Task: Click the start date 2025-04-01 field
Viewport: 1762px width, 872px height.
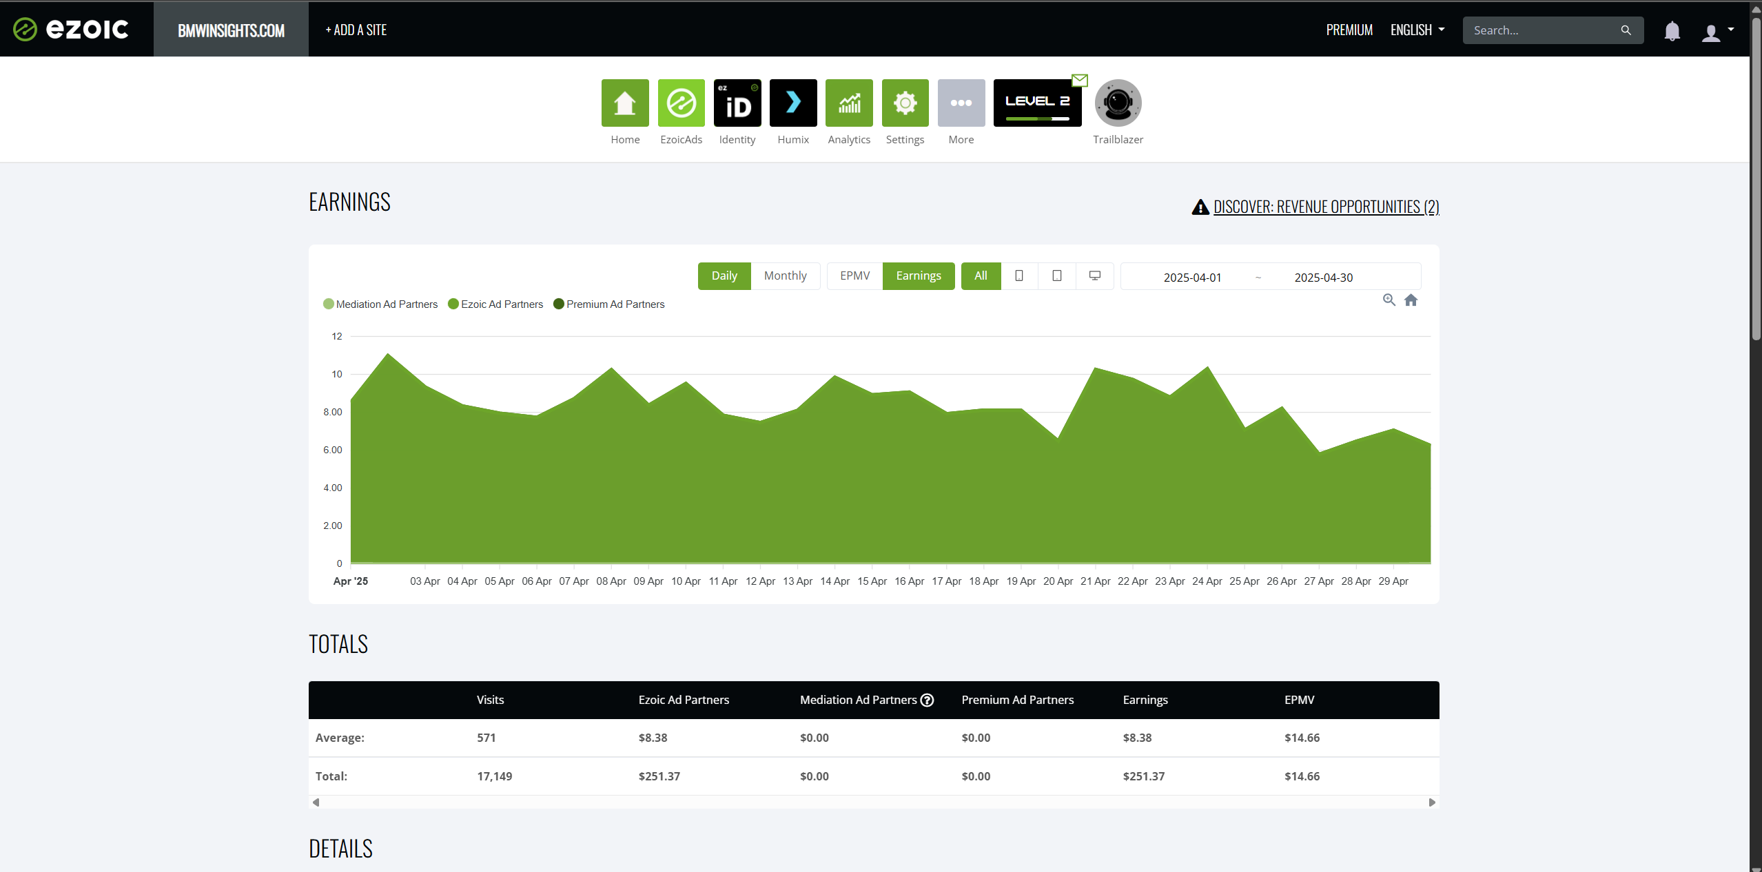Action: (1192, 277)
